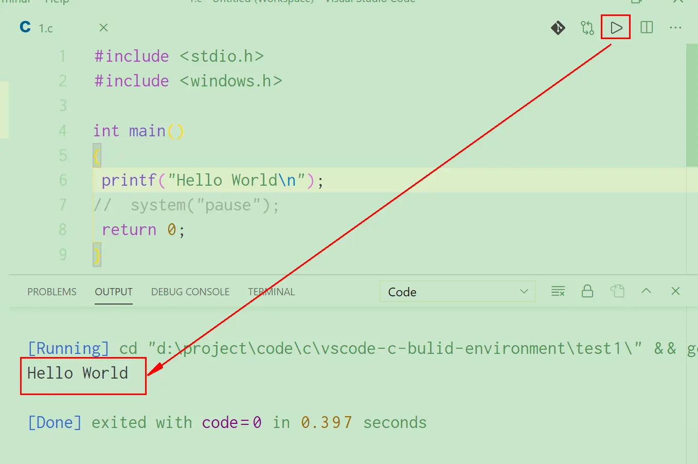Open the Output in an editor icon
Viewport: 698px width, 464px height.
[617, 291]
